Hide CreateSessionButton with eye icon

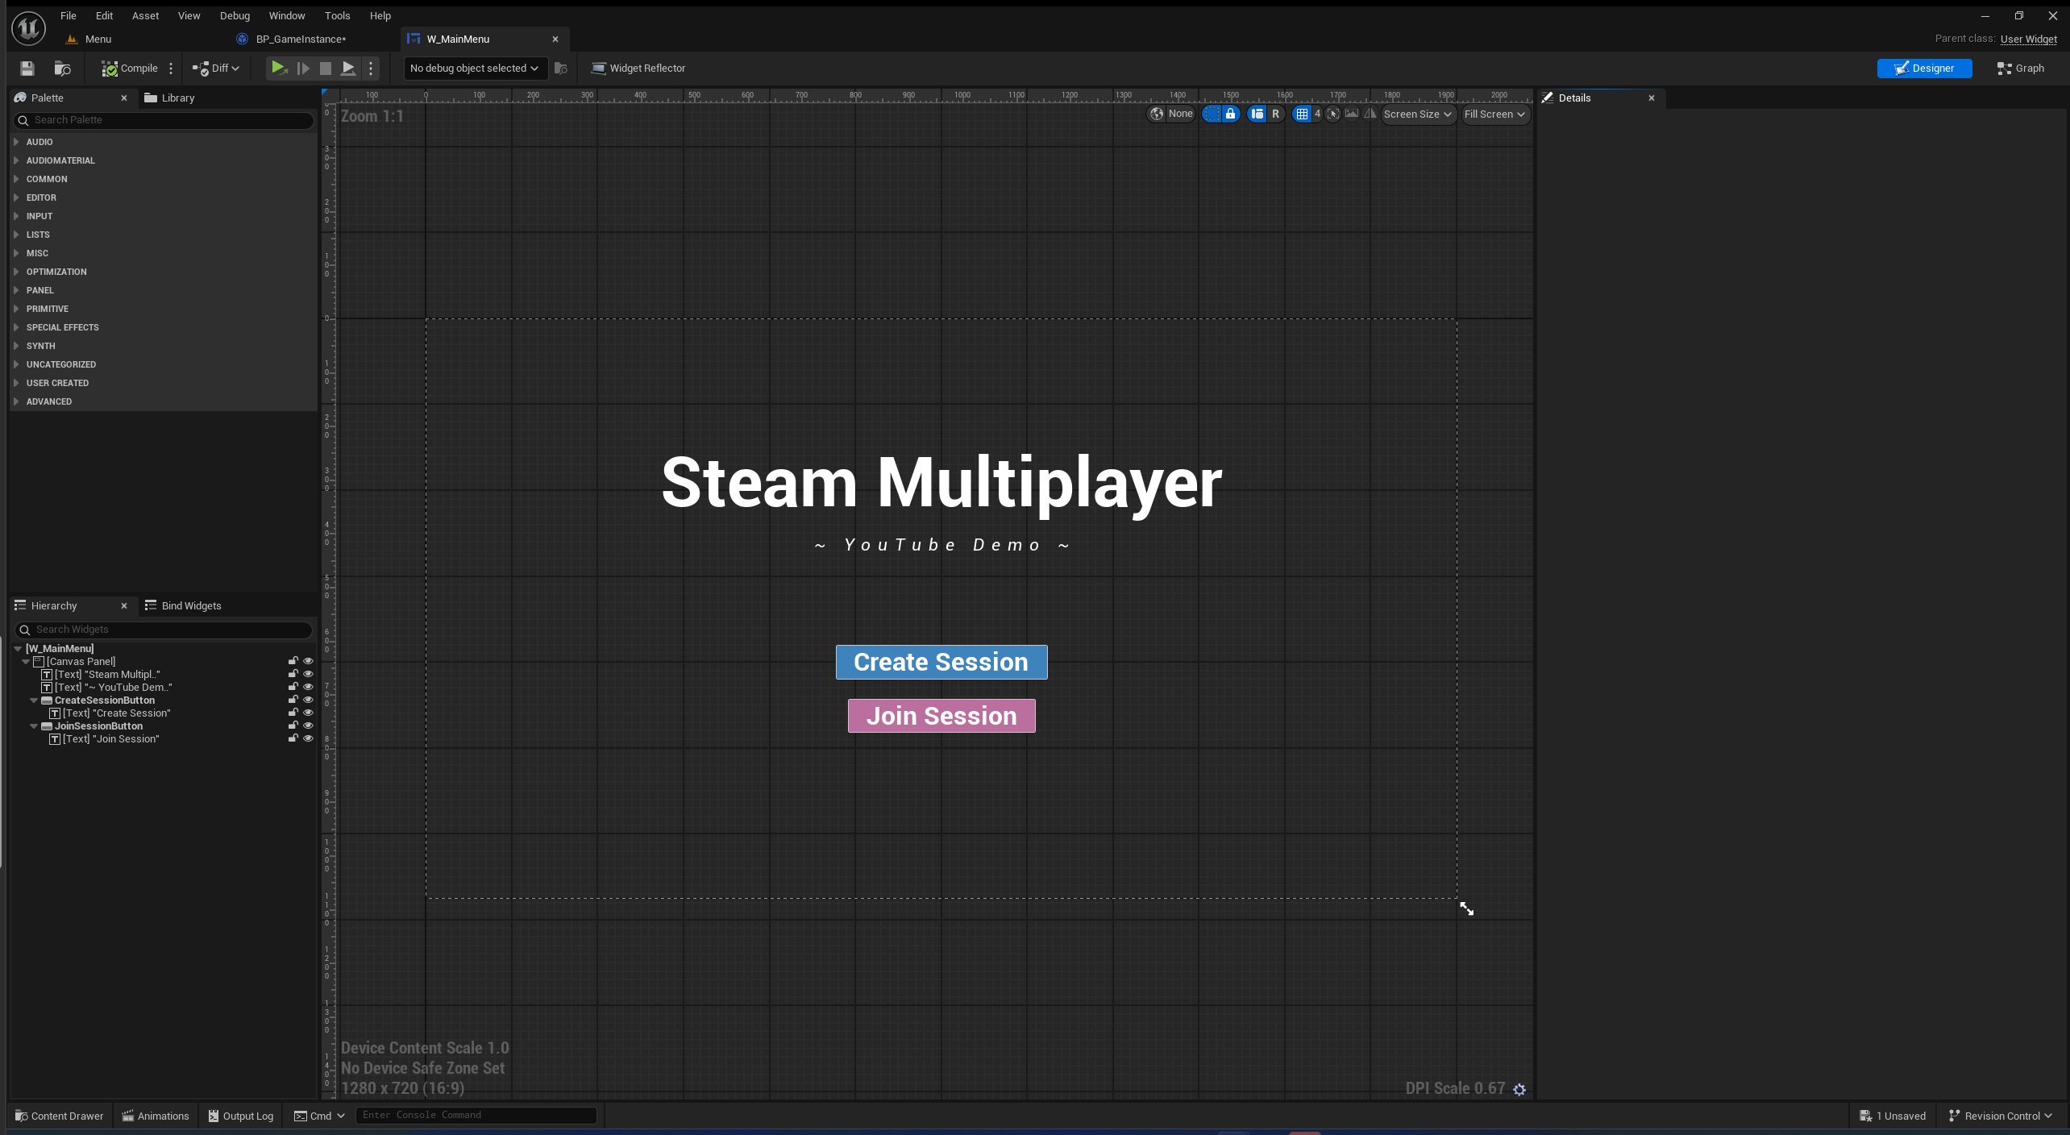click(x=308, y=700)
